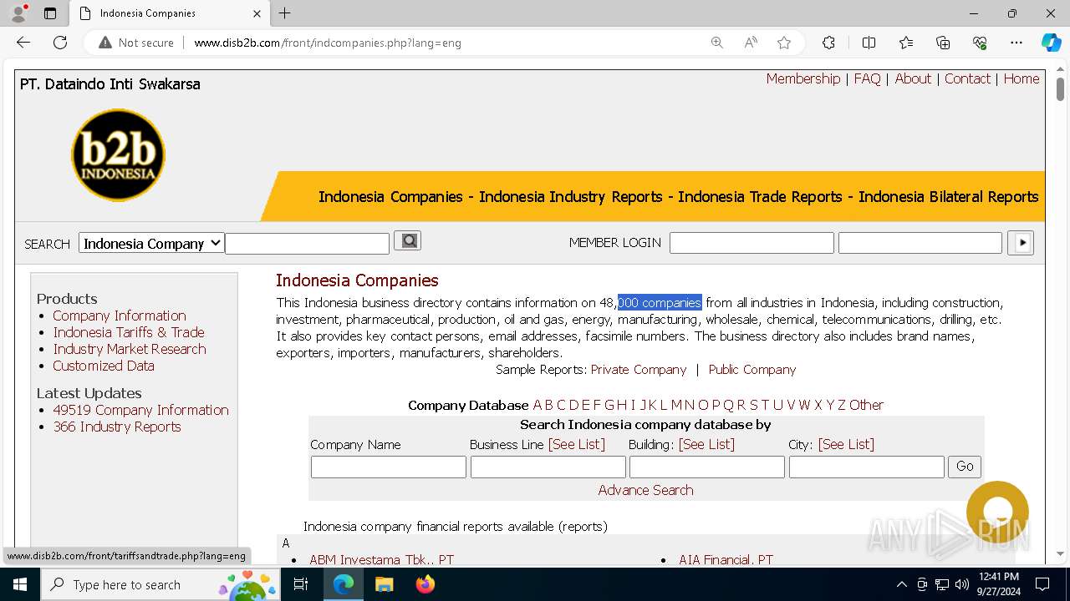The height and width of the screenshot is (601, 1070).
Task: Open the Contact menu link
Action: pyautogui.click(x=967, y=78)
